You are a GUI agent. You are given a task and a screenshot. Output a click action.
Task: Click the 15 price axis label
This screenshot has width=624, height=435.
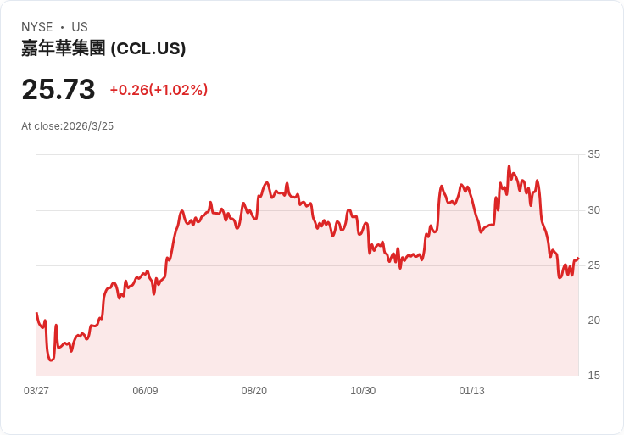(593, 376)
